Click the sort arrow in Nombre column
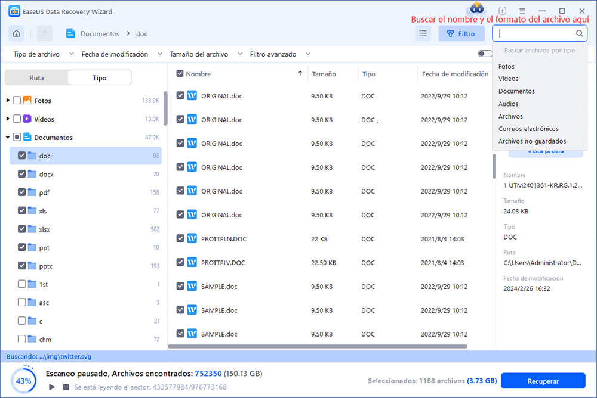 pyautogui.click(x=300, y=73)
